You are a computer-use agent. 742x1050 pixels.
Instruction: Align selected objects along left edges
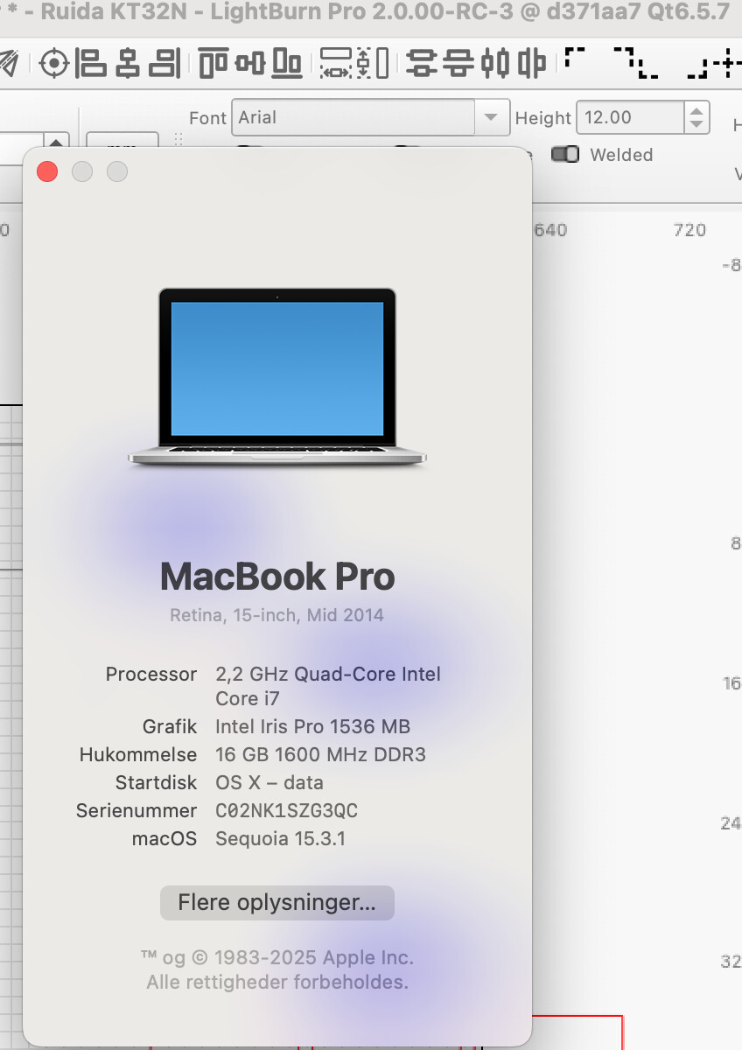(x=91, y=63)
